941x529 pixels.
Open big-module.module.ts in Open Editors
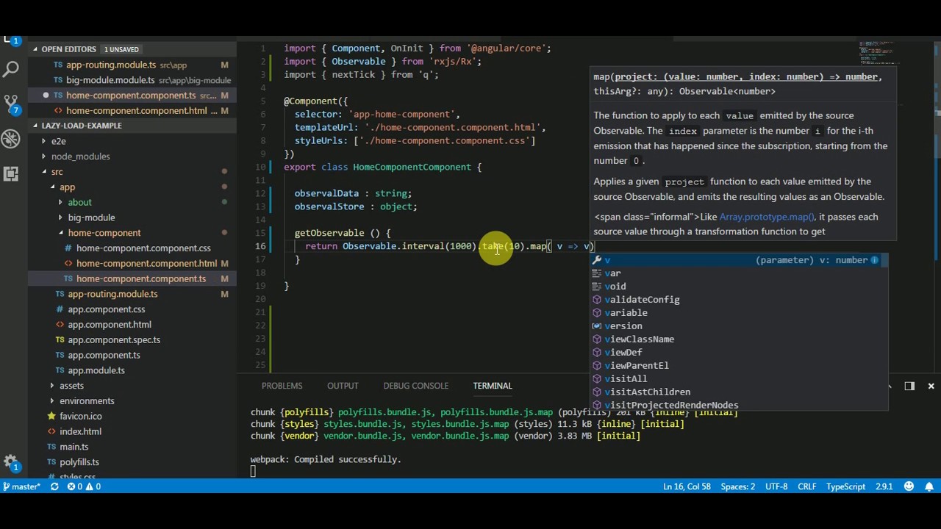(132, 80)
